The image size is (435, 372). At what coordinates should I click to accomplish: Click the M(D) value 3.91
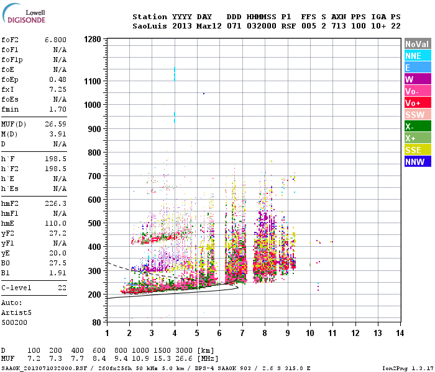pos(58,134)
